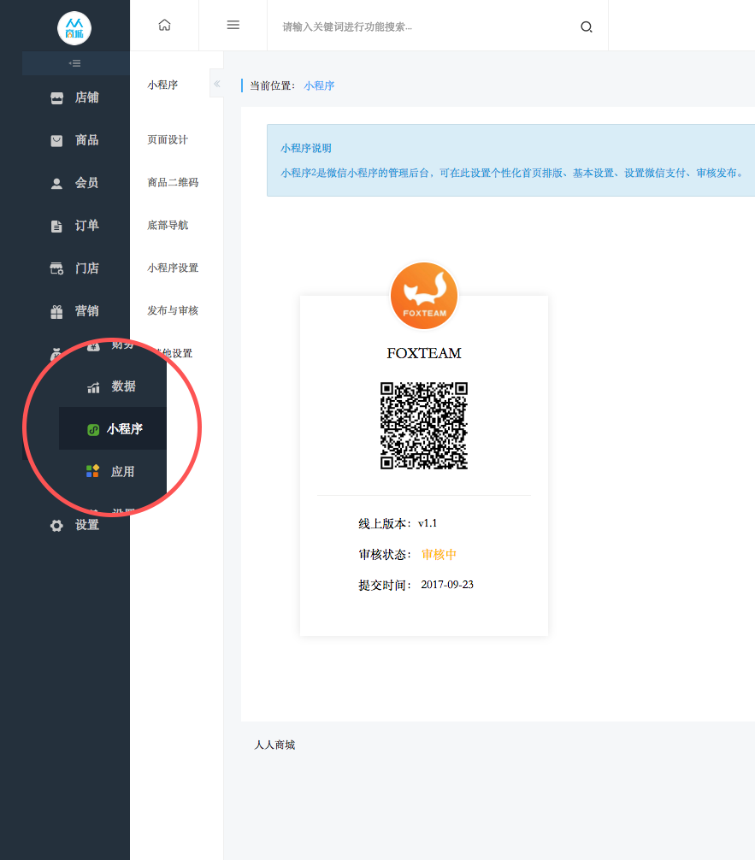Screen dimensions: 755x860
Task: Collapse the submenu panel with double-chevron
Action: 216,84
